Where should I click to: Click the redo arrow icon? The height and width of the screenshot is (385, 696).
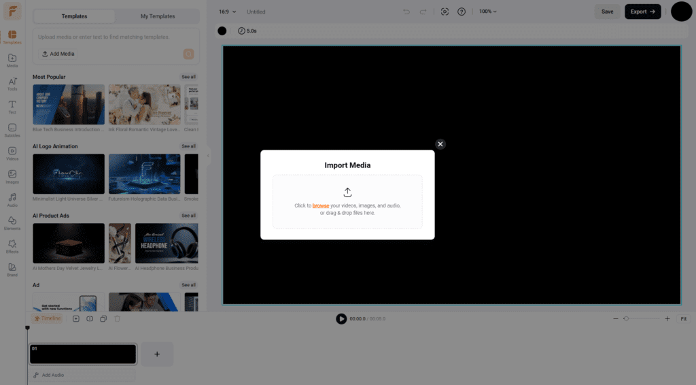(x=423, y=12)
